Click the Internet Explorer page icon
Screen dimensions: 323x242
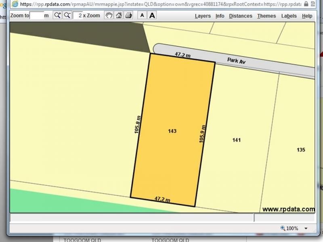pyautogui.click(x=15, y=4)
